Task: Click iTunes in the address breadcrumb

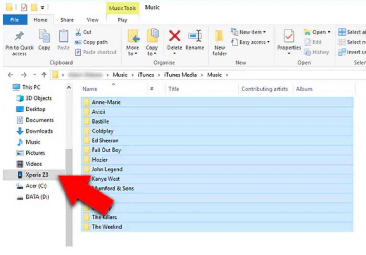Action: [x=146, y=75]
